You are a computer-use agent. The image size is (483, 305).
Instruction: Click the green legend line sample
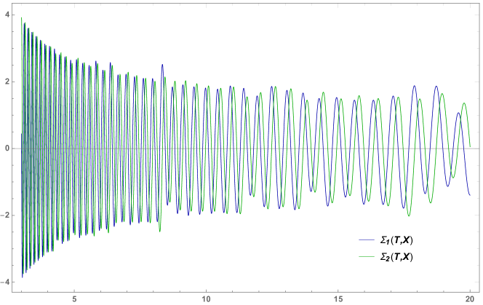[x=367, y=256]
